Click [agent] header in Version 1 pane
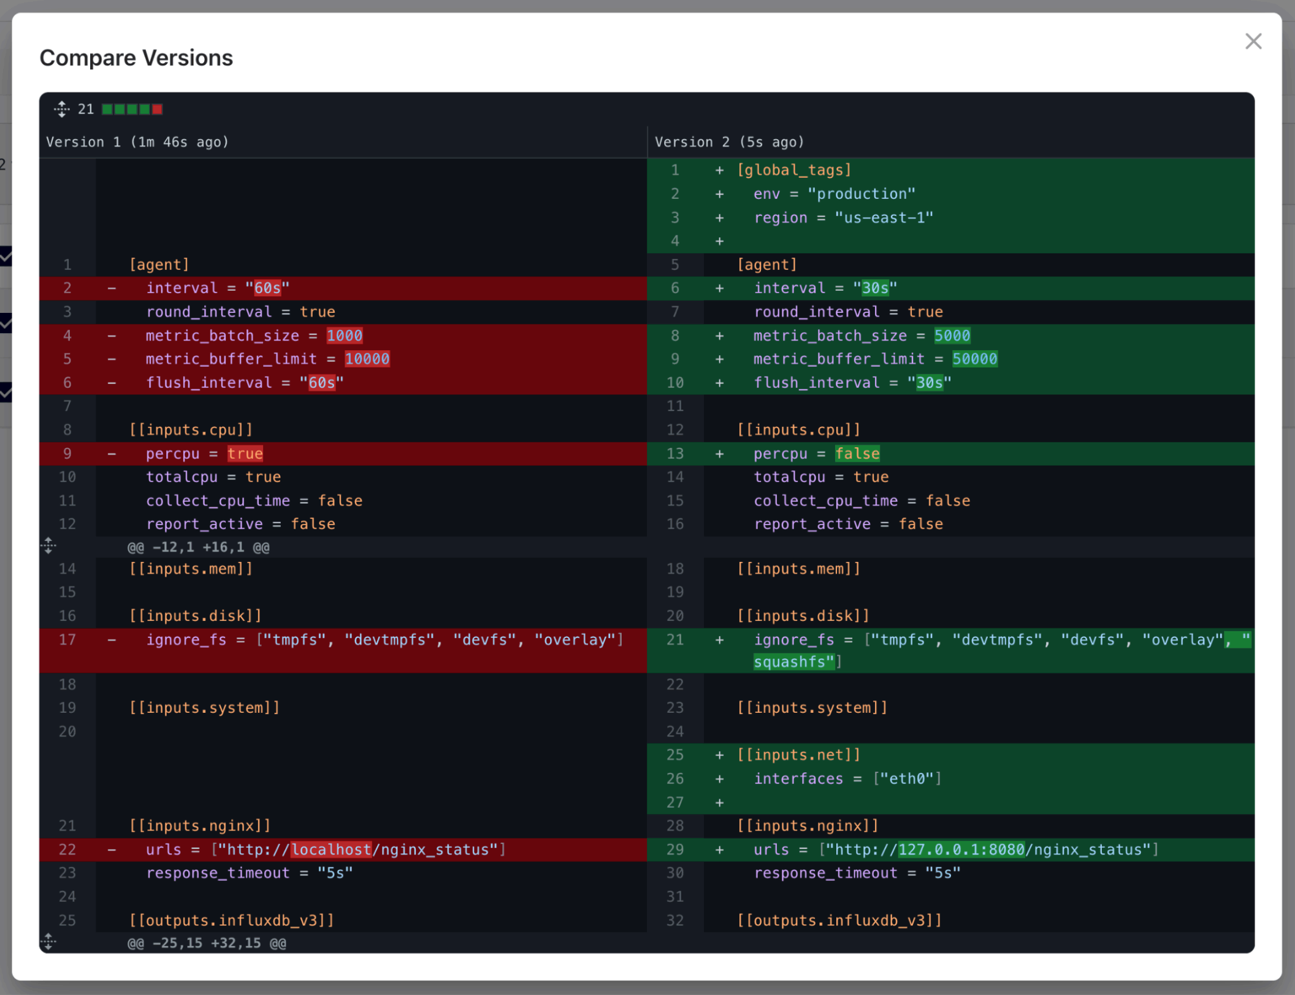Viewport: 1295px width, 995px height. tap(159, 265)
